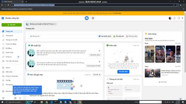This screenshot has height=104, width=186.
Task: Click the blue Tìm hiểu thêm button in Kiếm tiền
Action: [x=123, y=72]
